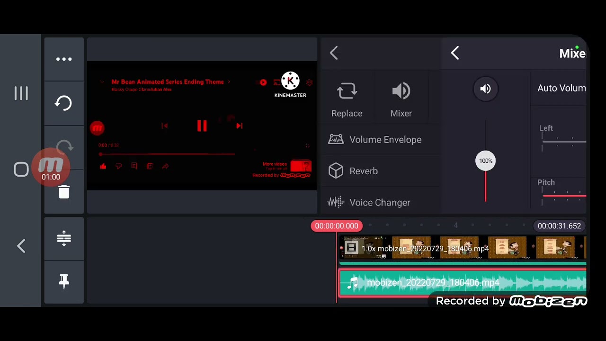Open the Replace audio option
Image resolution: width=606 pixels, height=341 pixels.
(x=347, y=100)
